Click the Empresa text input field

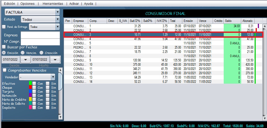[x=40, y=35]
